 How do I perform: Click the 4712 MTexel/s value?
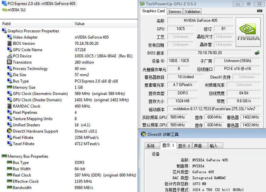[87, 144]
